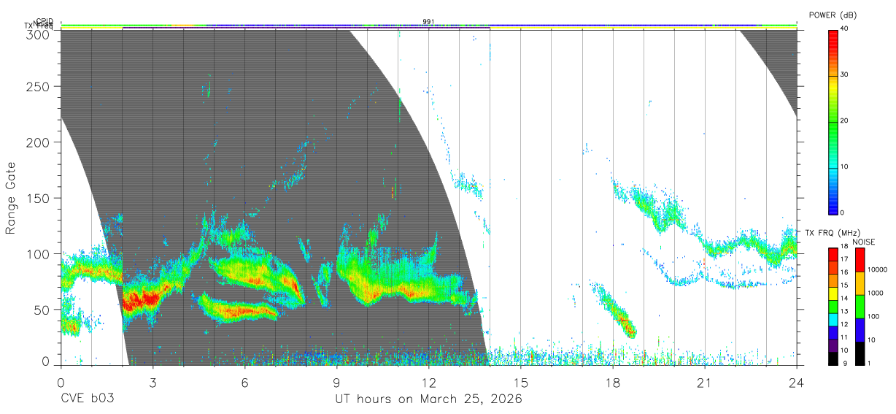The height and width of the screenshot is (414, 896).
Task: Click the '21' tick on the UT hours axis
Action: pos(704,383)
